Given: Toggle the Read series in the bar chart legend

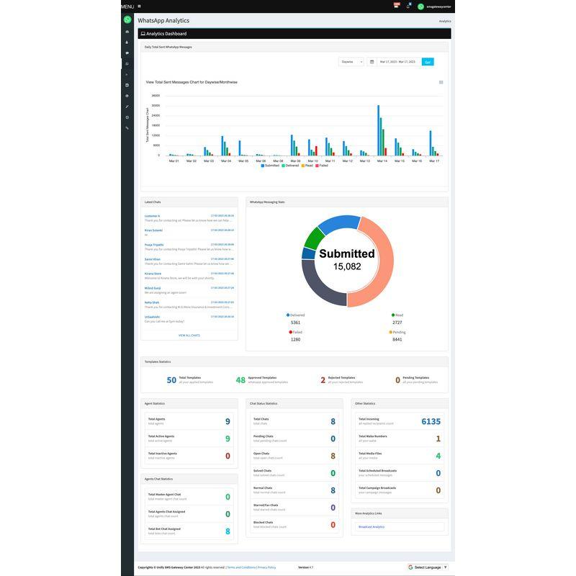Looking at the screenshot, I should click(x=307, y=166).
